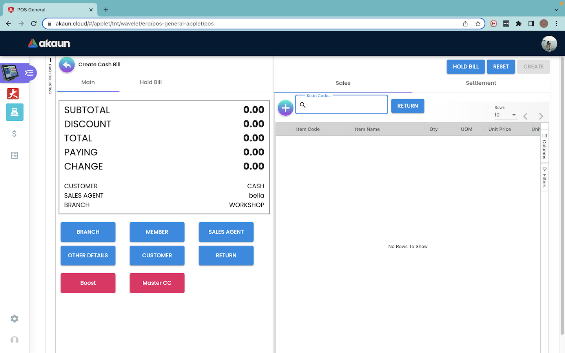The height and width of the screenshot is (353, 565).
Task: Navigate back with browser back arrow
Action: tap(9, 24)
